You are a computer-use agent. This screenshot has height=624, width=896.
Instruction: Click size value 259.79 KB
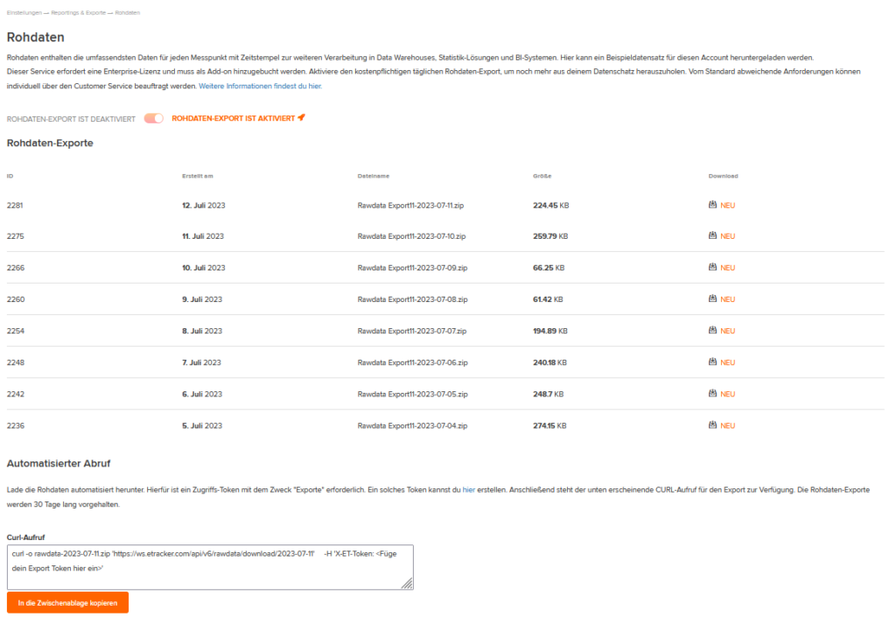550,236
